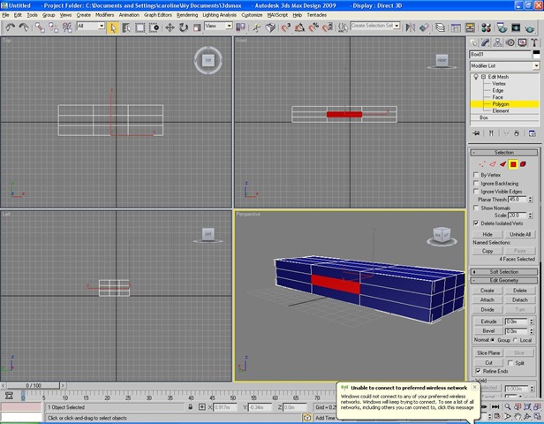This screenshot has width=544, height=424.
Task: Adjust the Planar Thresh spinner arrows
Action: pos(530,200)
